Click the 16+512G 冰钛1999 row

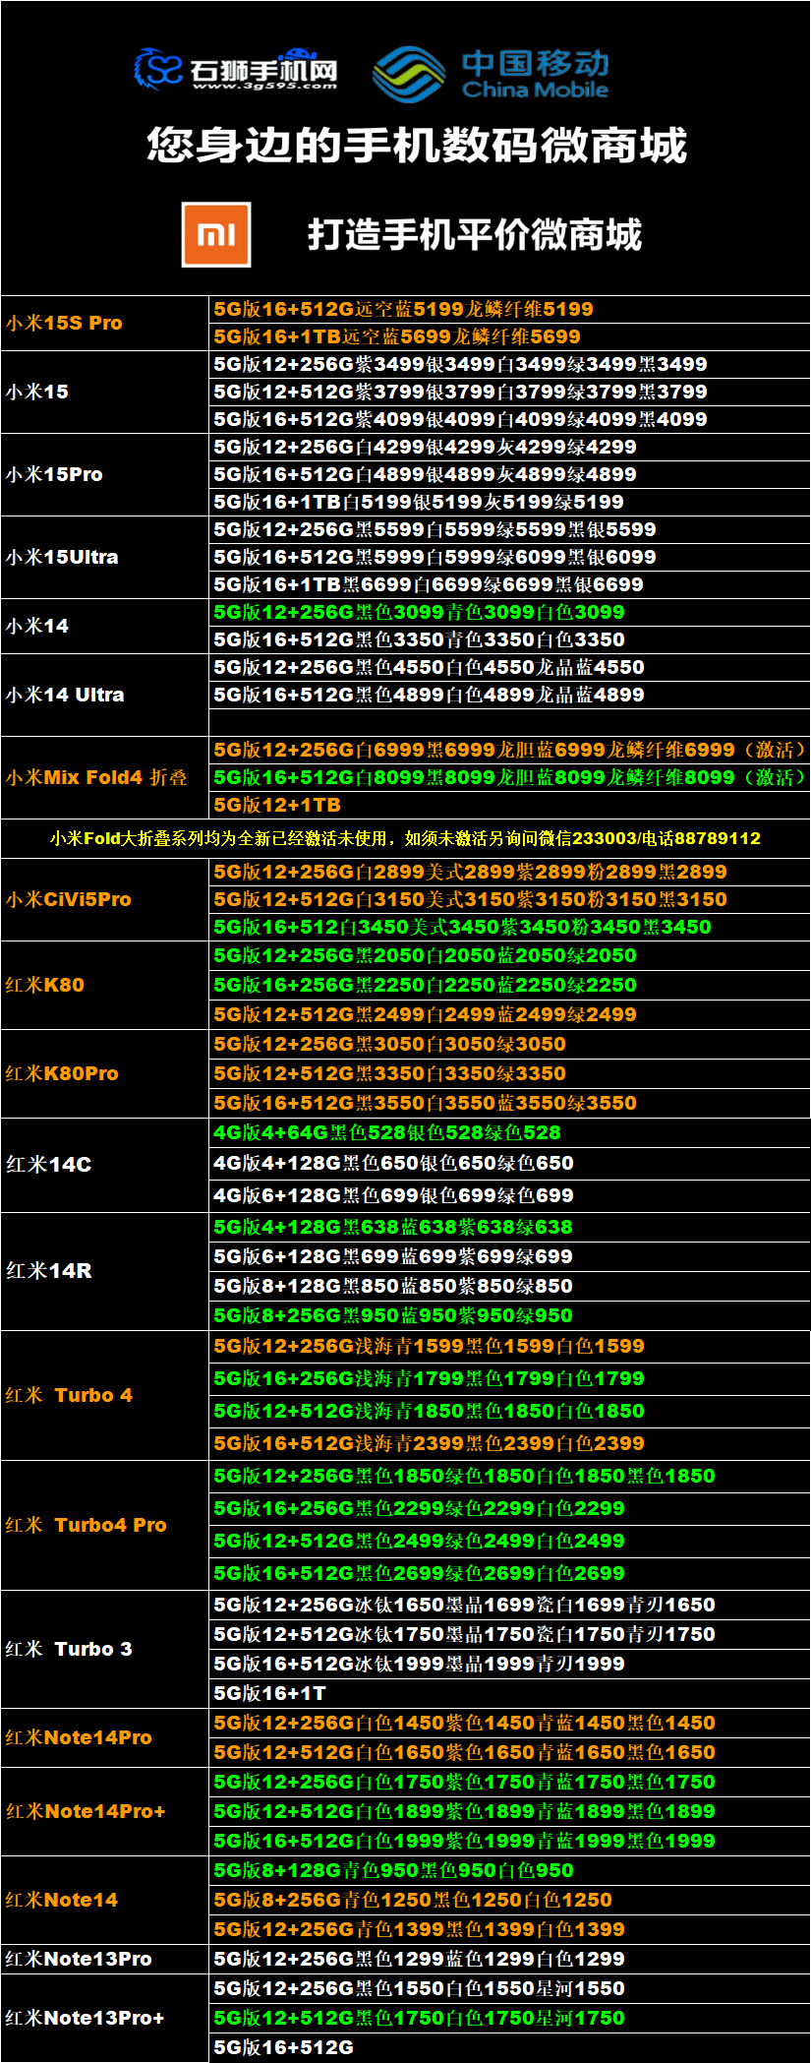510,1664
